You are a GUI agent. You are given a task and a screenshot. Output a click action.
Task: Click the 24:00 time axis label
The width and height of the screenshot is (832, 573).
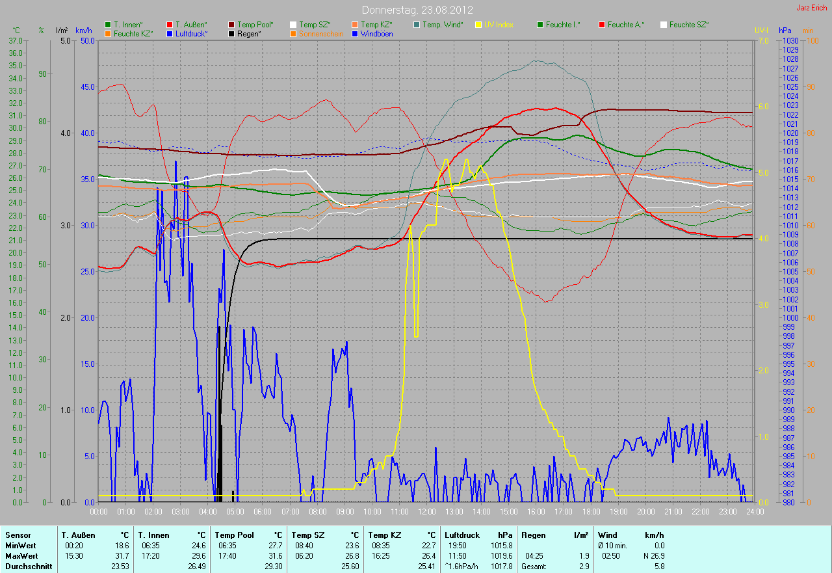(755, 512)
